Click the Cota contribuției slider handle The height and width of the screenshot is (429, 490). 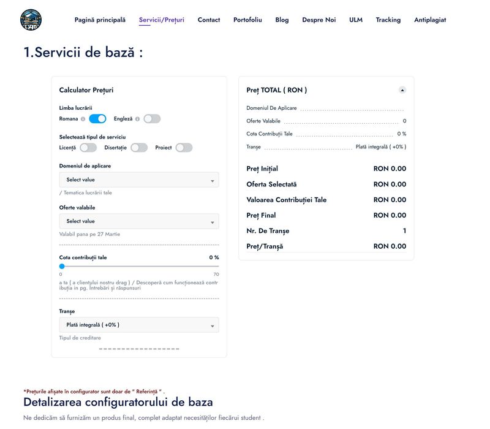[x=62, y=267]
